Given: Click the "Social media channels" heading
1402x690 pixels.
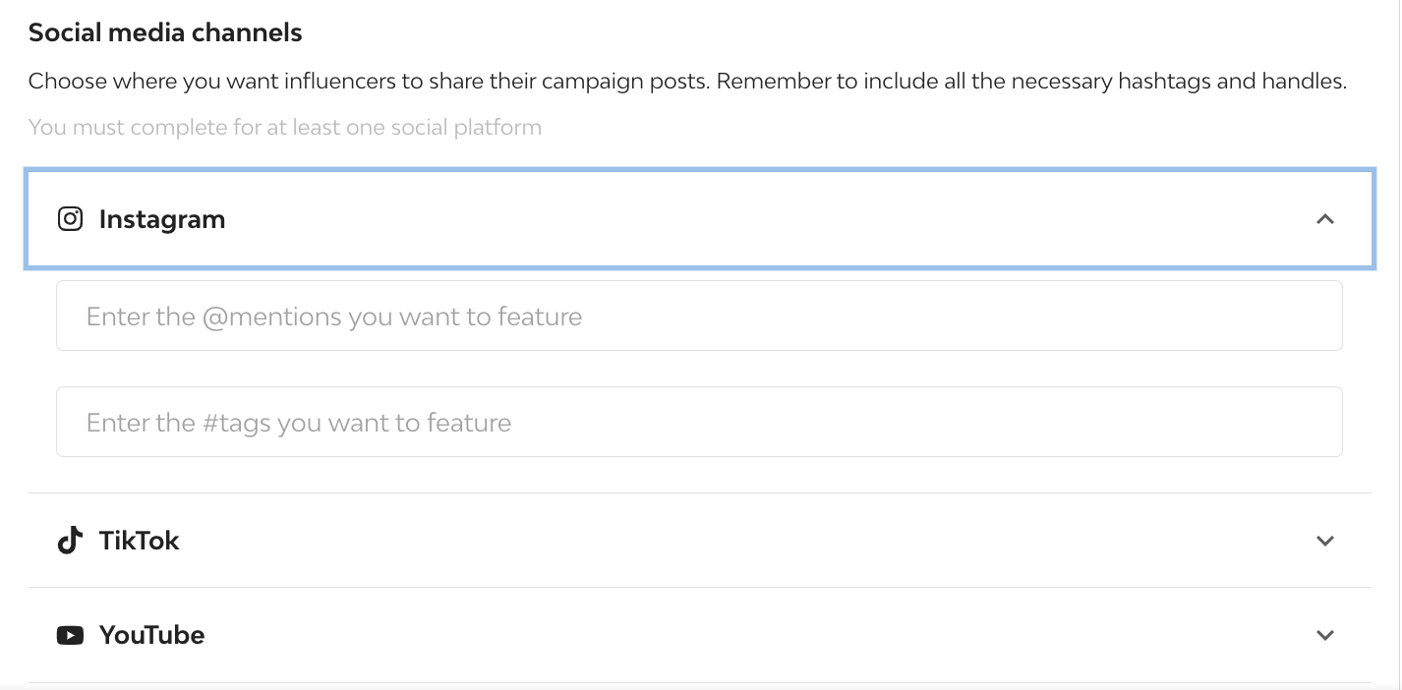Looking at the screenshot, I should 165,32.
